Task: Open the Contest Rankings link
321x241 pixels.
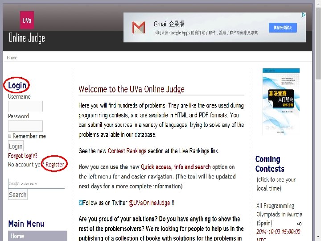Action: (x=127, y=151)
